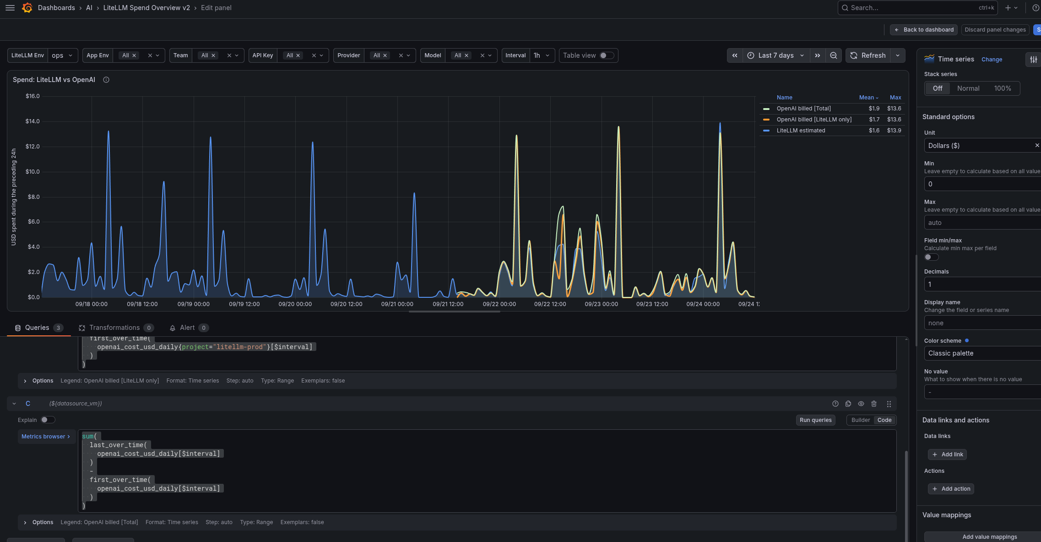This screenshot has width=1041, height=542.
Task: Click the Time series visualization icon
Action: 929,59
